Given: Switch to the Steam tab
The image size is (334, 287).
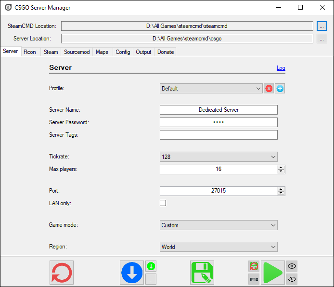Looking at the screenshot, I should [x=51, y=52].
